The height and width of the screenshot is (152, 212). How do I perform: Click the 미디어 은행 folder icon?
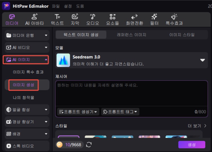9,35
